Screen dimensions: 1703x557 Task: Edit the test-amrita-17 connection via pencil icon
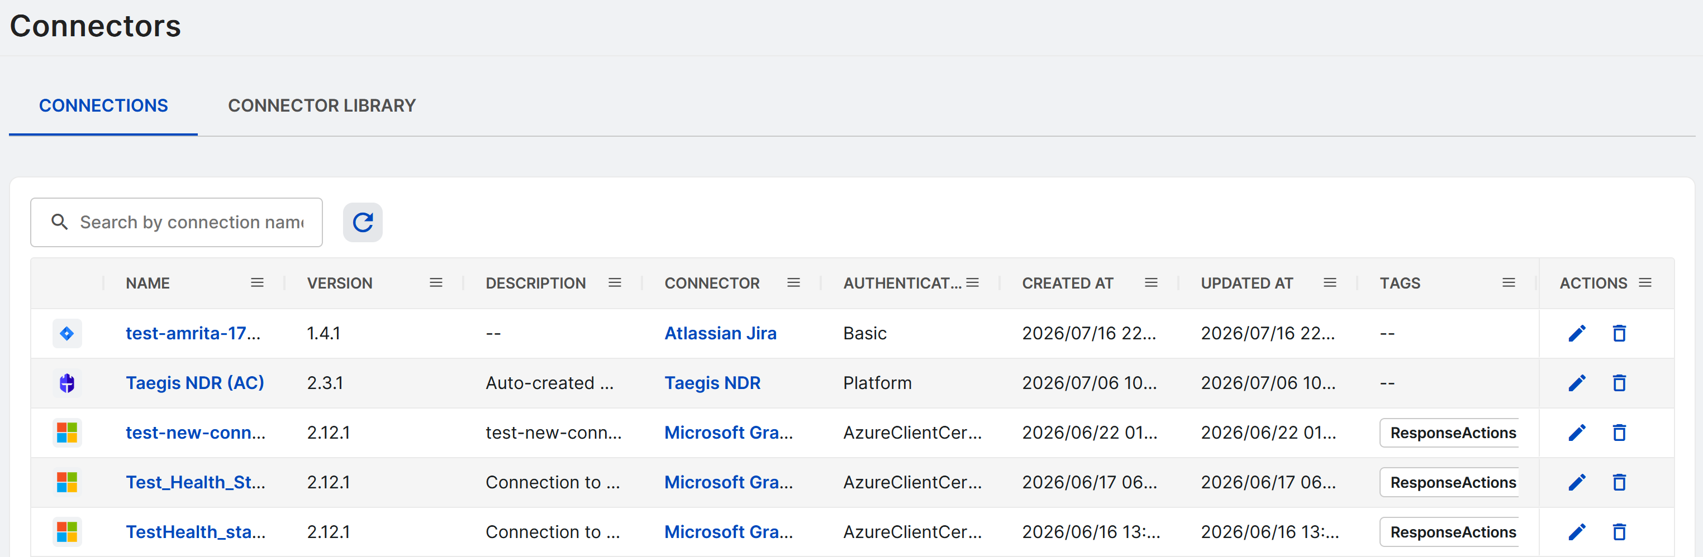(x=1577, y=333)
